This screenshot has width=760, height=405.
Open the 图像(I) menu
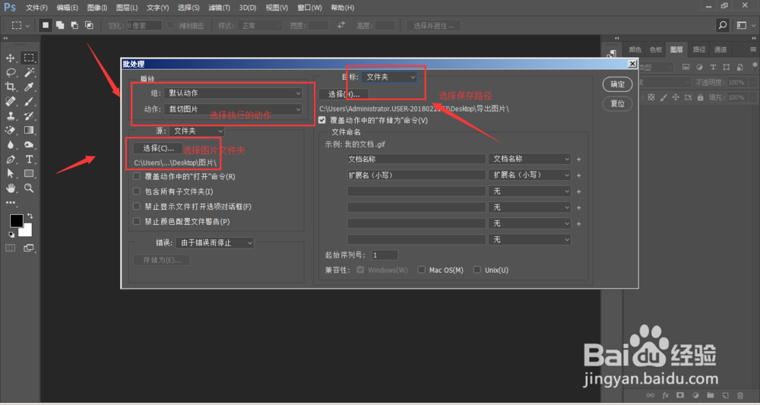[x=97, y=8]
